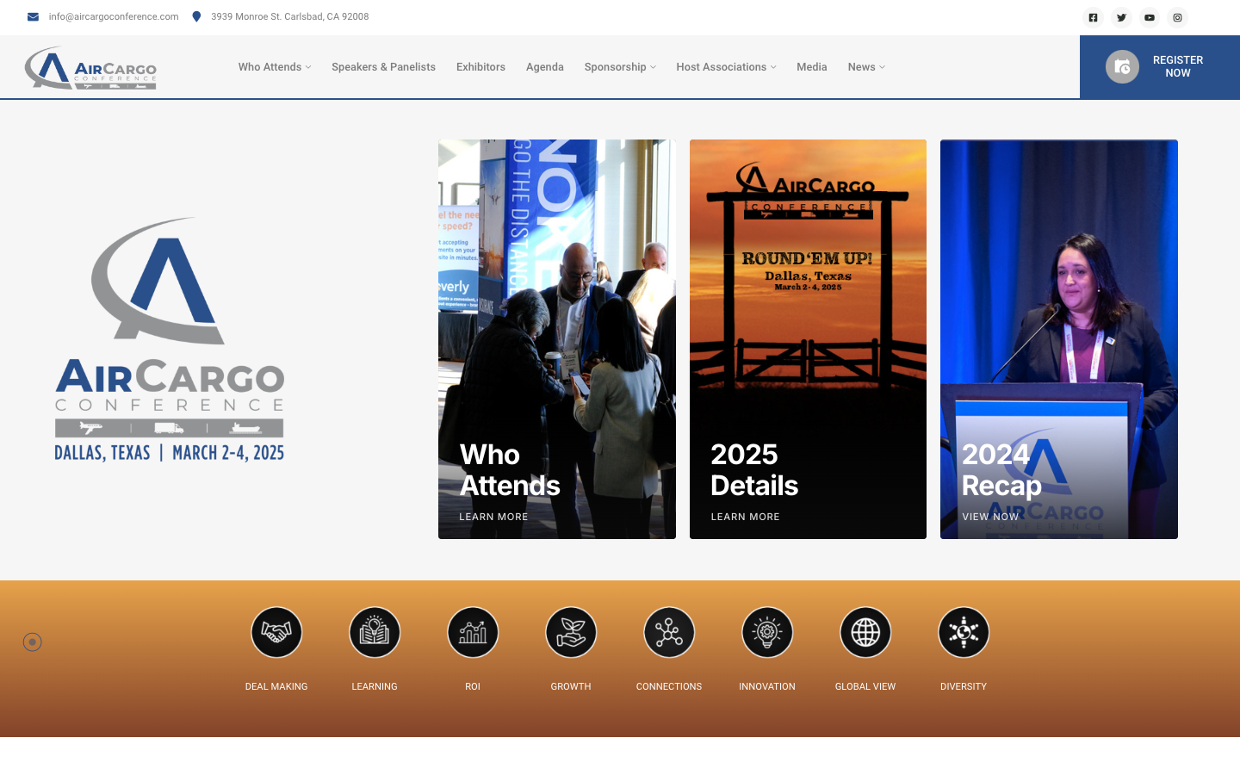Open Speakers & Panelists page

(x=383, y=67)
